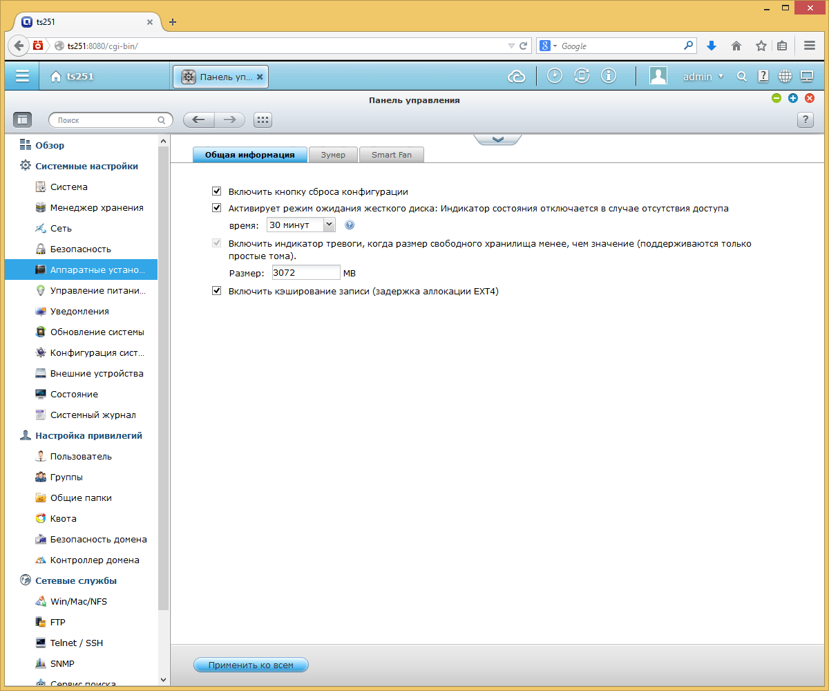Switch to Smart Fan tab
829x691 pixels.
[391, 155]
